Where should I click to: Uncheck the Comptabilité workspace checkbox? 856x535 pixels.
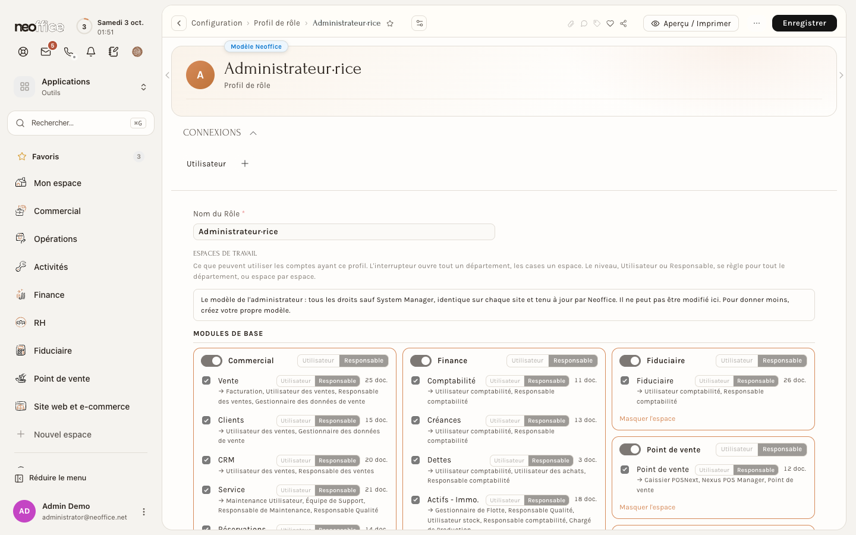coord(416,380)
